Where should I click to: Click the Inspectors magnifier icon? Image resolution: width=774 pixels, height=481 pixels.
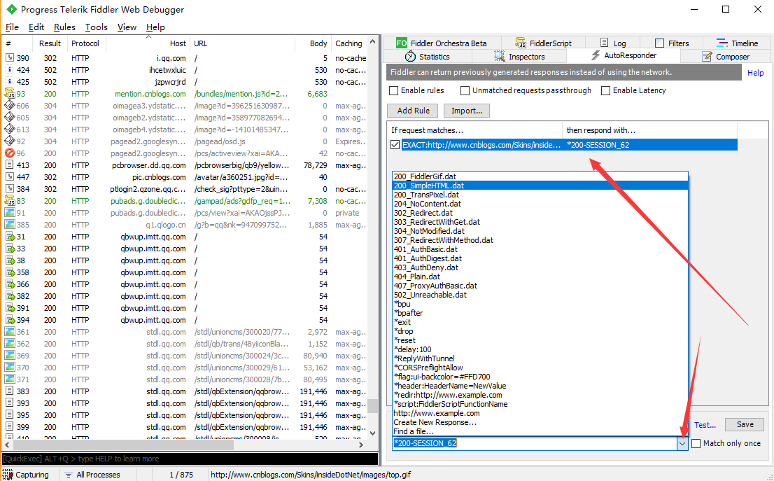click(500, 56)
